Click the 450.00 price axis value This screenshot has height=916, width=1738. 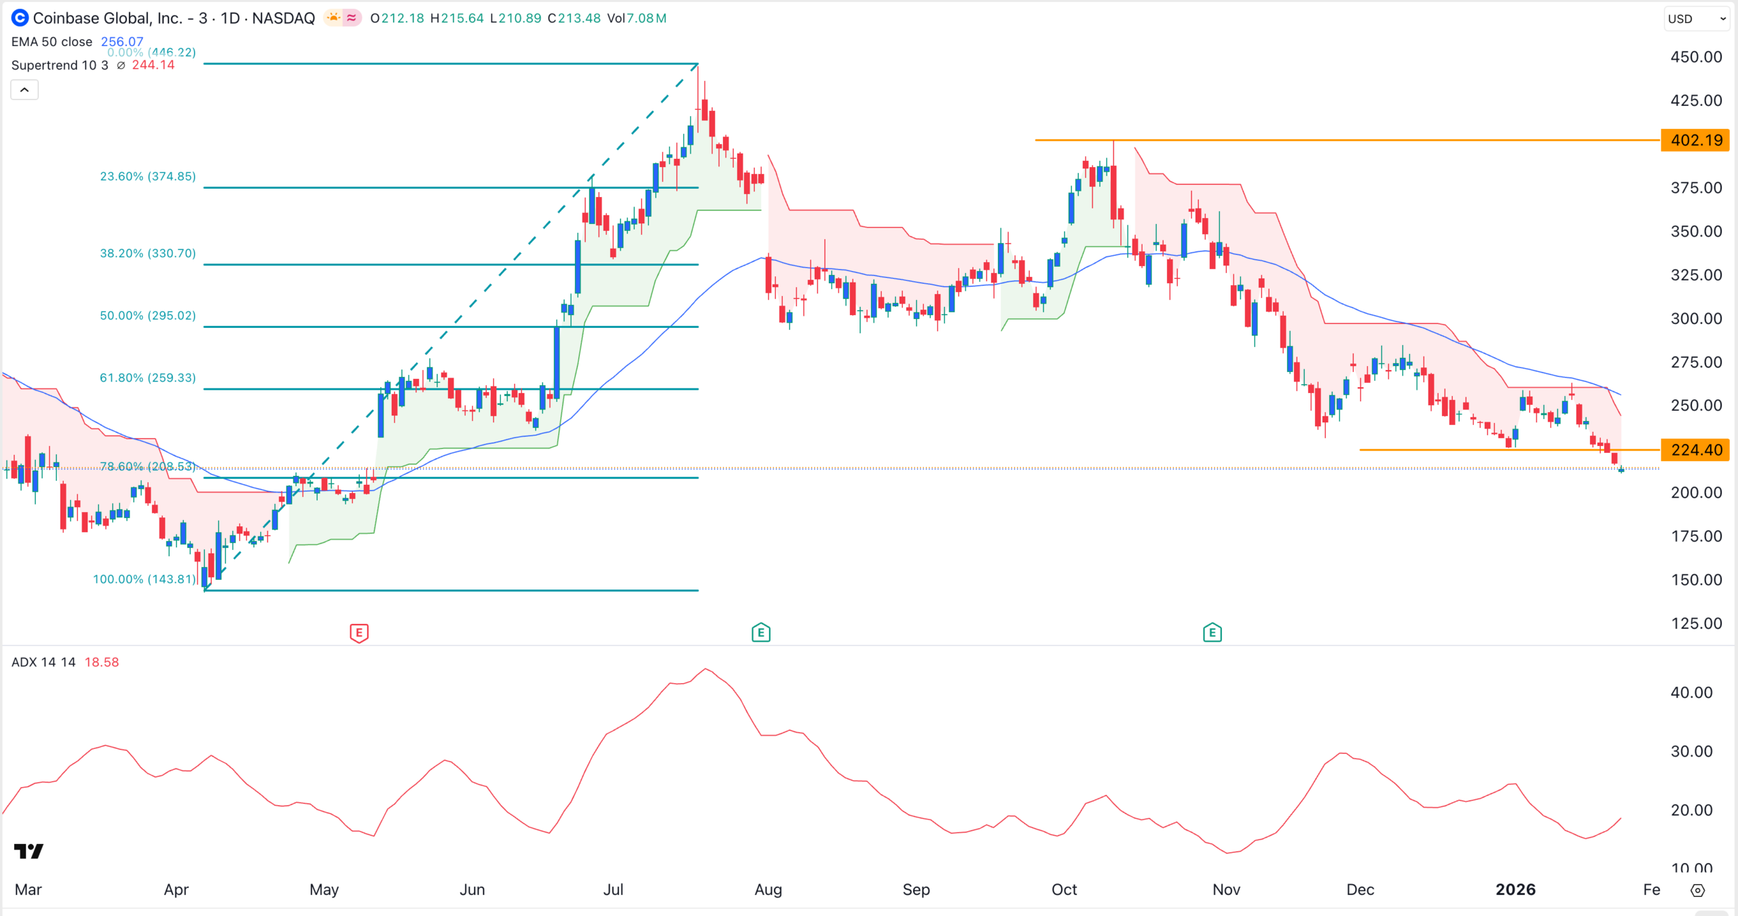[x=1696, y=57]
